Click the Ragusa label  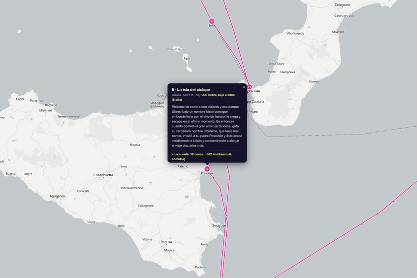[166, 242]
